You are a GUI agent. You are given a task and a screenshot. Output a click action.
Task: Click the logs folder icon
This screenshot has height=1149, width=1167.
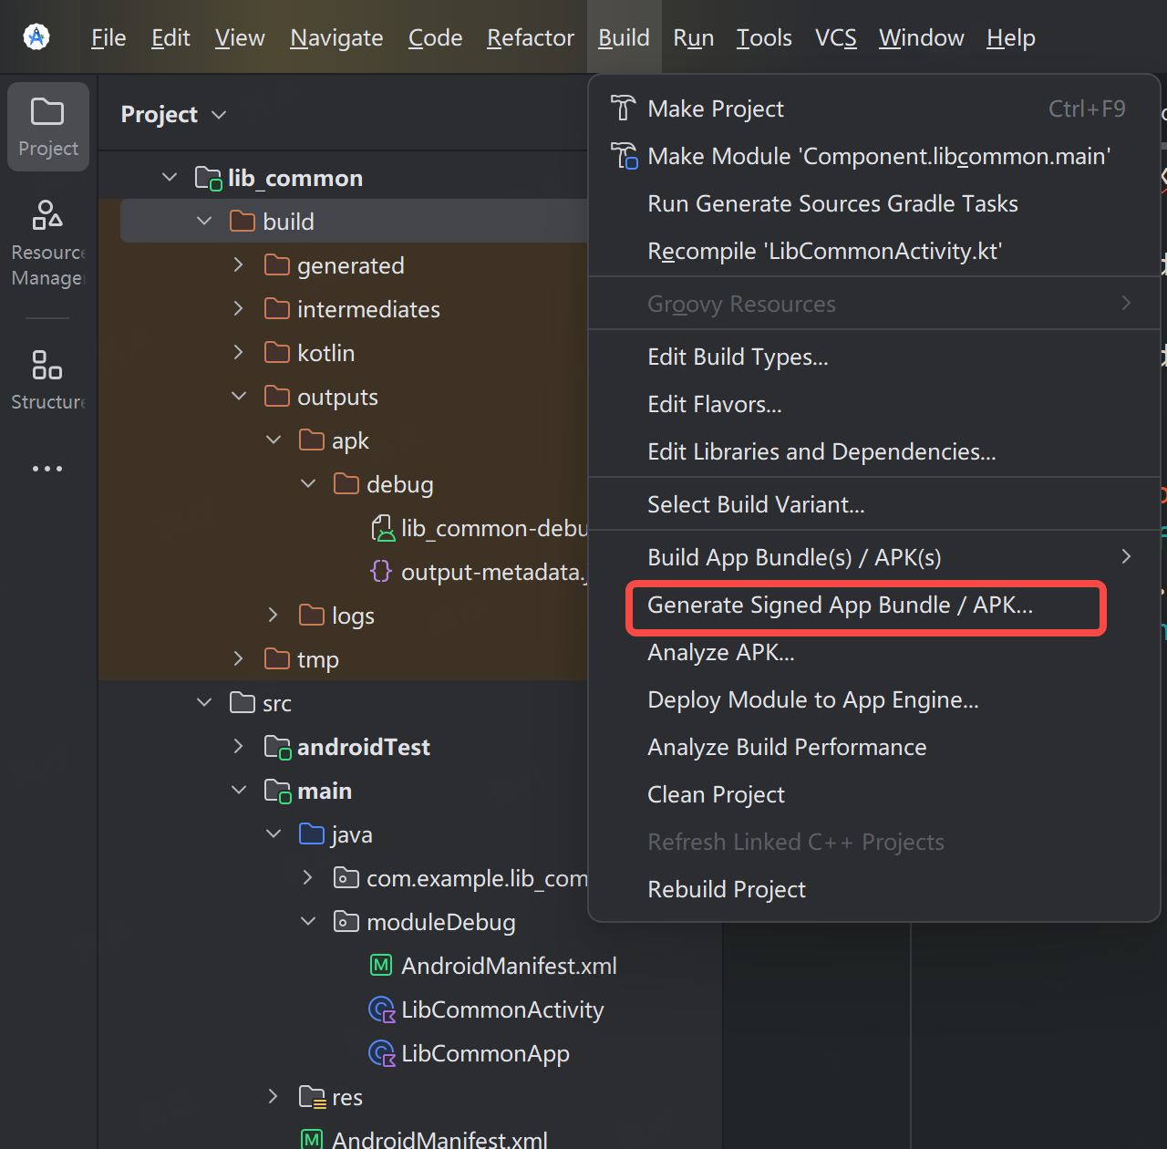[312, 616]
